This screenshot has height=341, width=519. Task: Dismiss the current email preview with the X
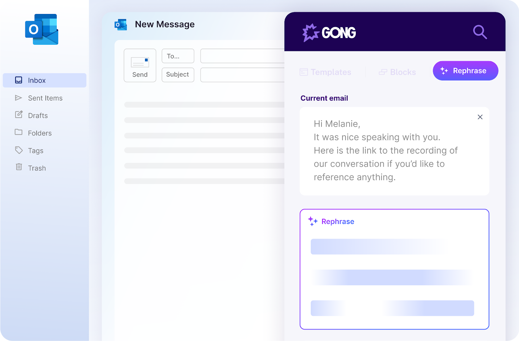(x=480, y=117)
